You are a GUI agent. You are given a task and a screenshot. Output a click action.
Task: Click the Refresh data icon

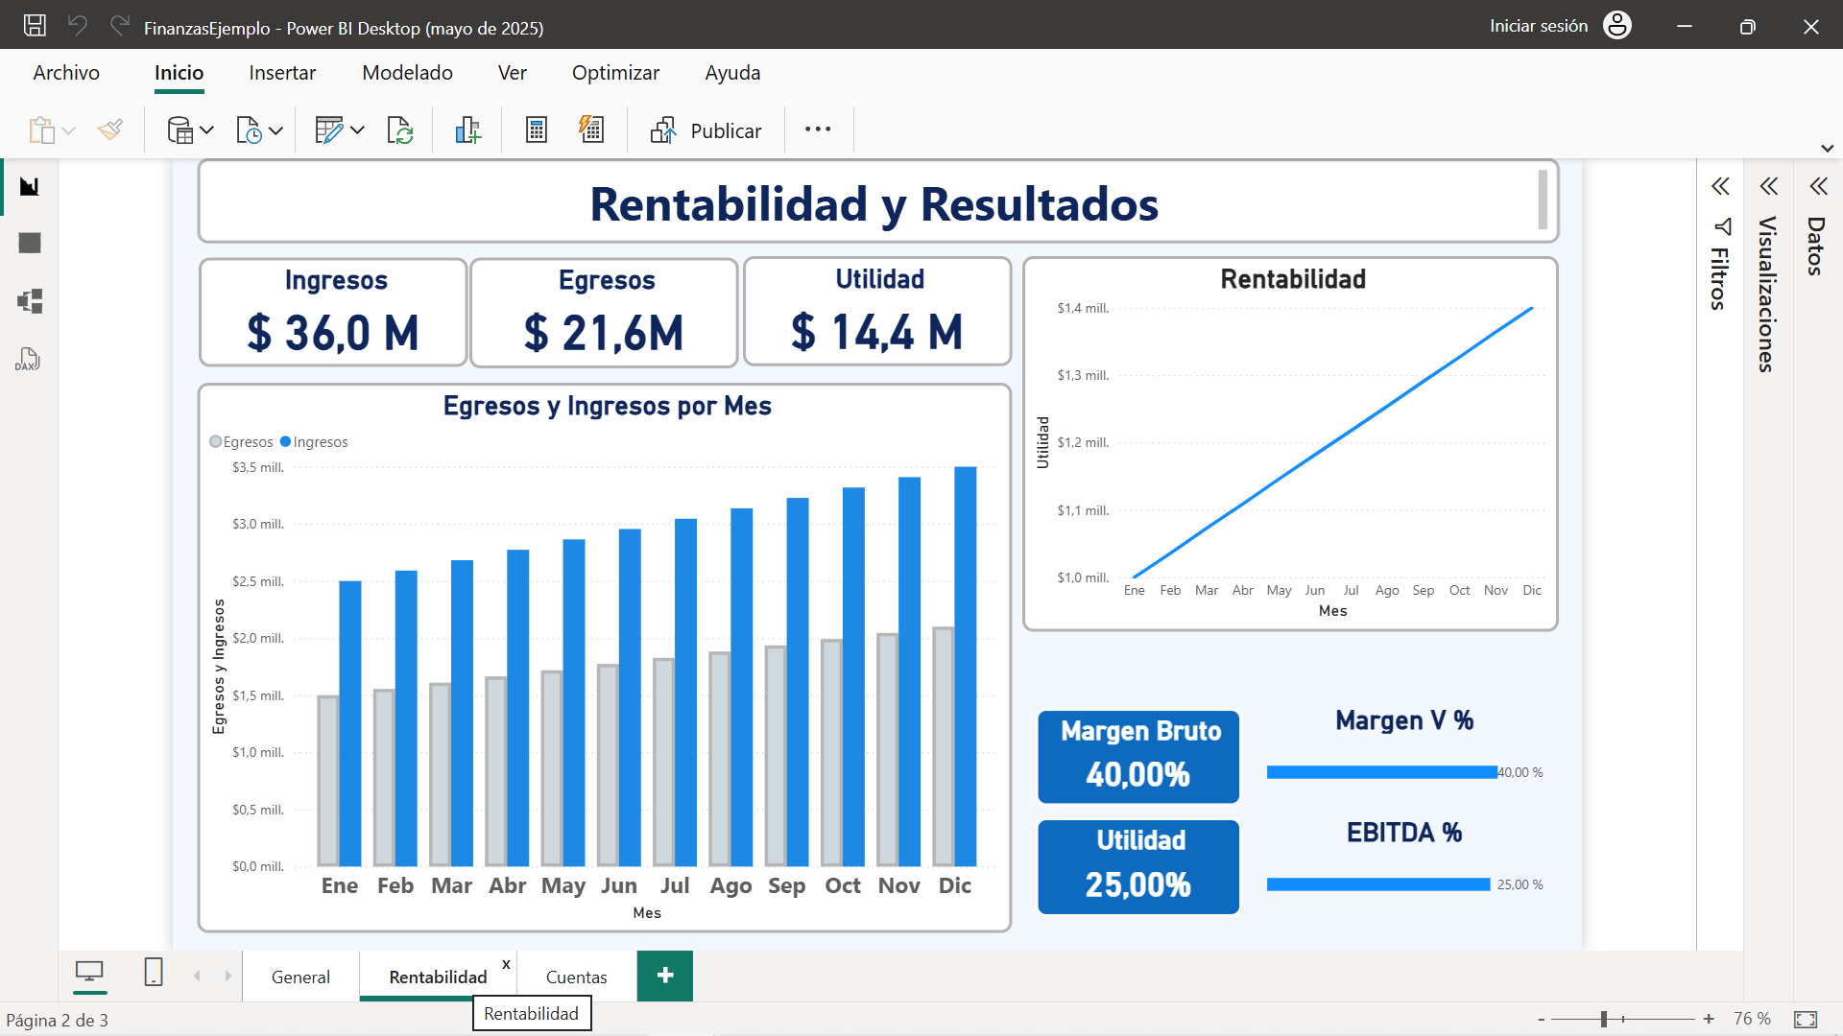pos(400,129)
